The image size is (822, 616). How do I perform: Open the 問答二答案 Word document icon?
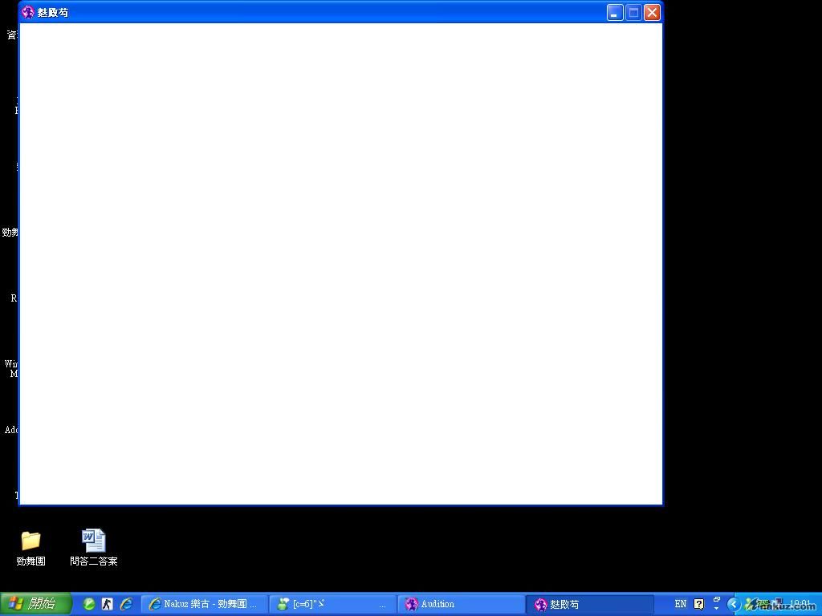click(94, 547)
